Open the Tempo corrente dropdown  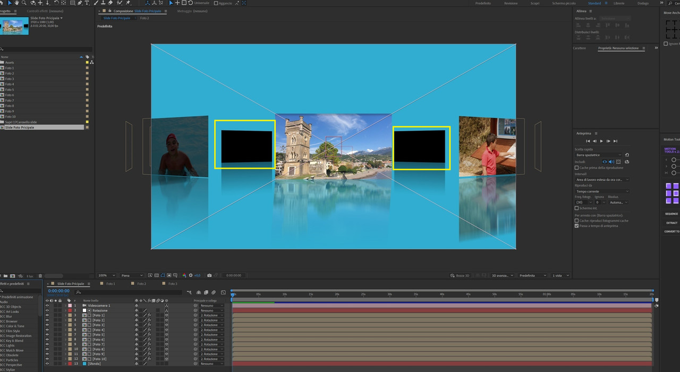[x=602, y=191]
